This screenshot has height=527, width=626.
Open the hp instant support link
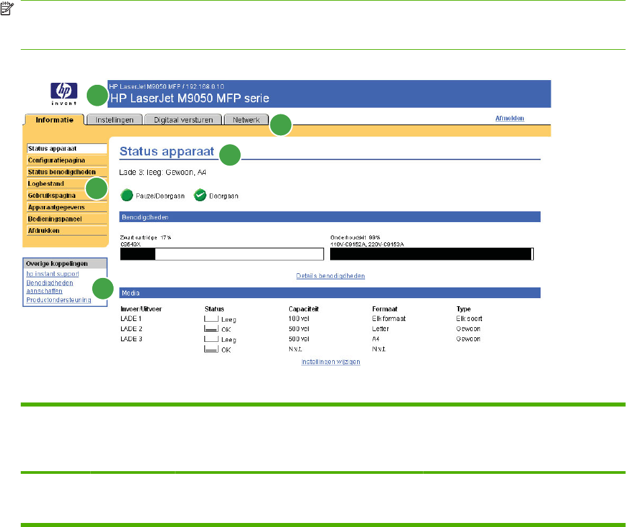pyautogui.click(x=52, y=274)
